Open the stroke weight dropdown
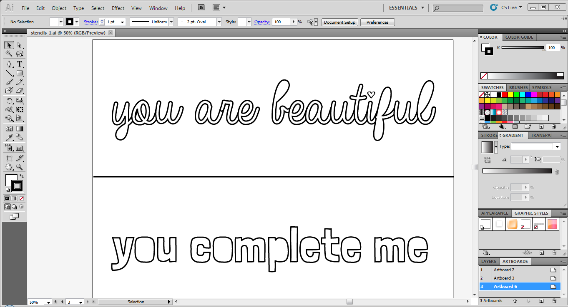 pos(123,22)
